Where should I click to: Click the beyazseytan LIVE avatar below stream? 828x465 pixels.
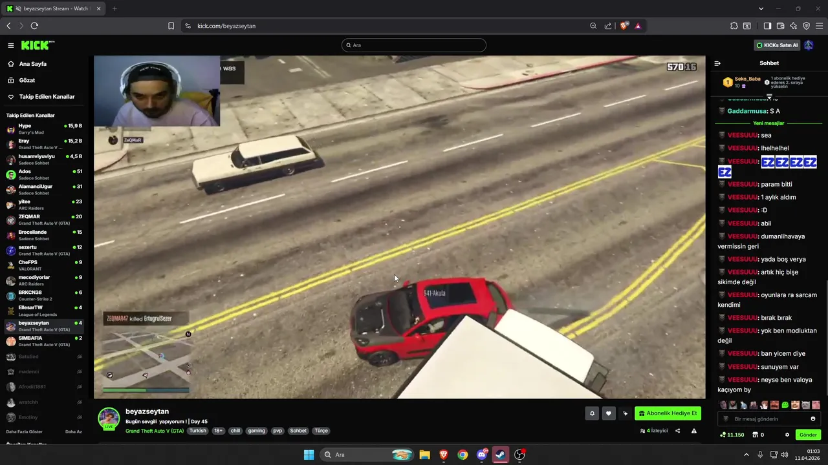pos(109,418)
